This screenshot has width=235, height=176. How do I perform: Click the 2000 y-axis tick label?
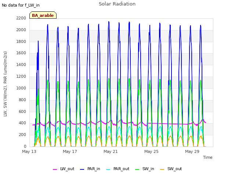tap(21, 30)
